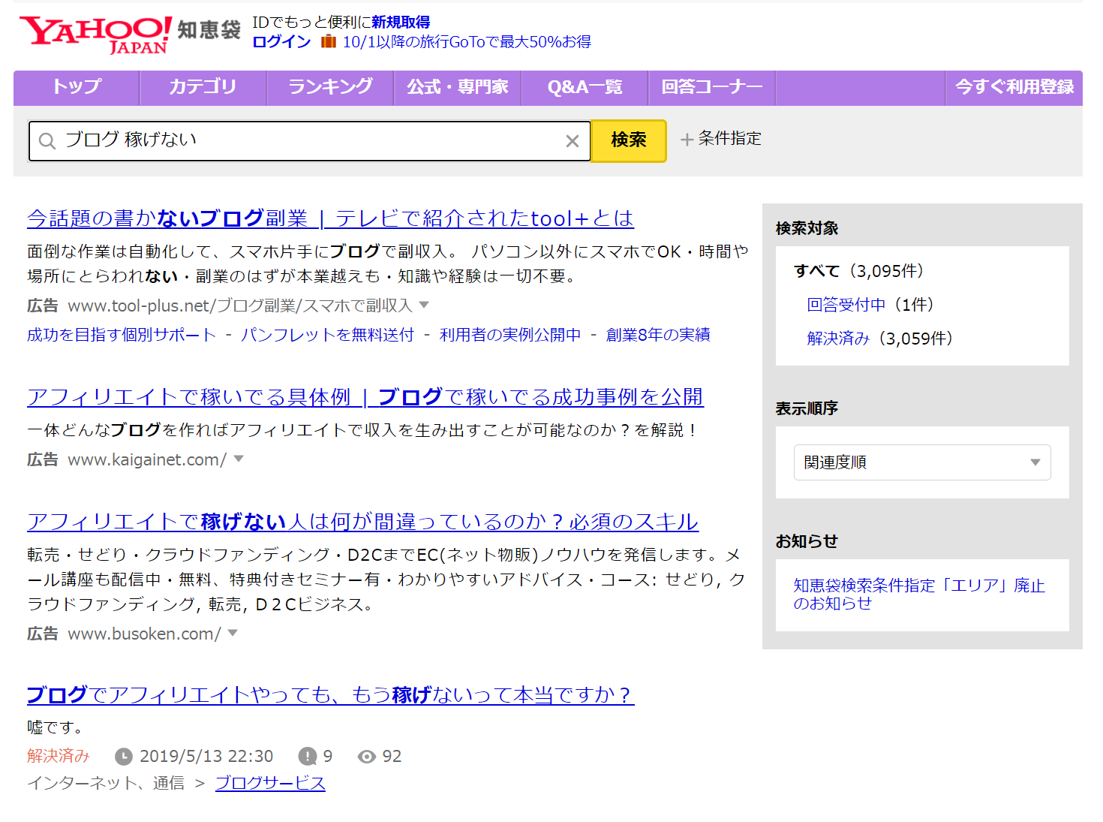Click the yellow 検索 button
This screenshot has width=1103, height=822.
[629, 141]
